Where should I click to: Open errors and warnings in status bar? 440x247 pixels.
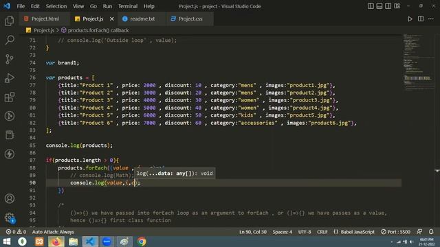click(16, 232)
